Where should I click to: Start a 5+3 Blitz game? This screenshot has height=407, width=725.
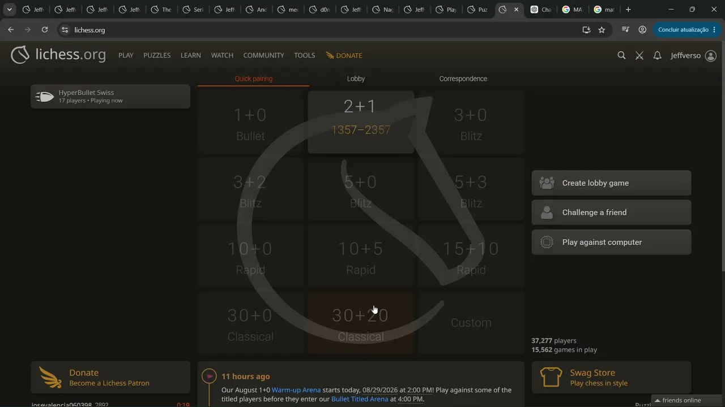(471, 189)
